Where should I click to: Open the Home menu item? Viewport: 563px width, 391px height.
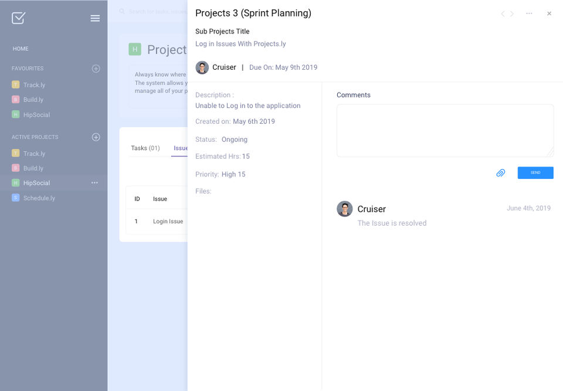(x=21, y=49)
